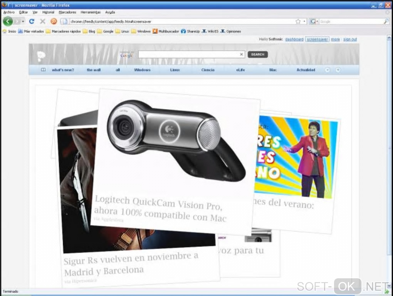Expand the dropdown arrow beside the bookmark star
Screen dimensions: 393x296
[x=304, y=22]
